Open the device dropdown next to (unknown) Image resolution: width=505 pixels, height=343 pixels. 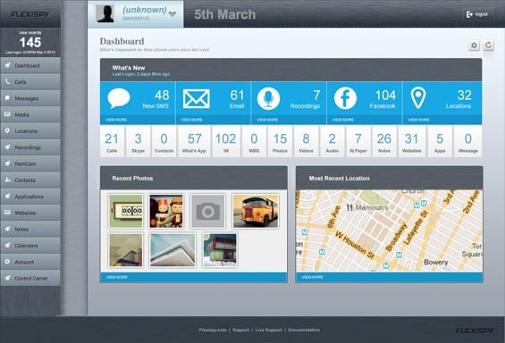pyautogui.click(x=173, y=13)
